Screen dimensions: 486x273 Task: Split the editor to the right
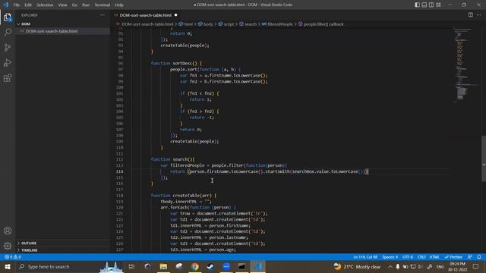[x=471, y=15]
